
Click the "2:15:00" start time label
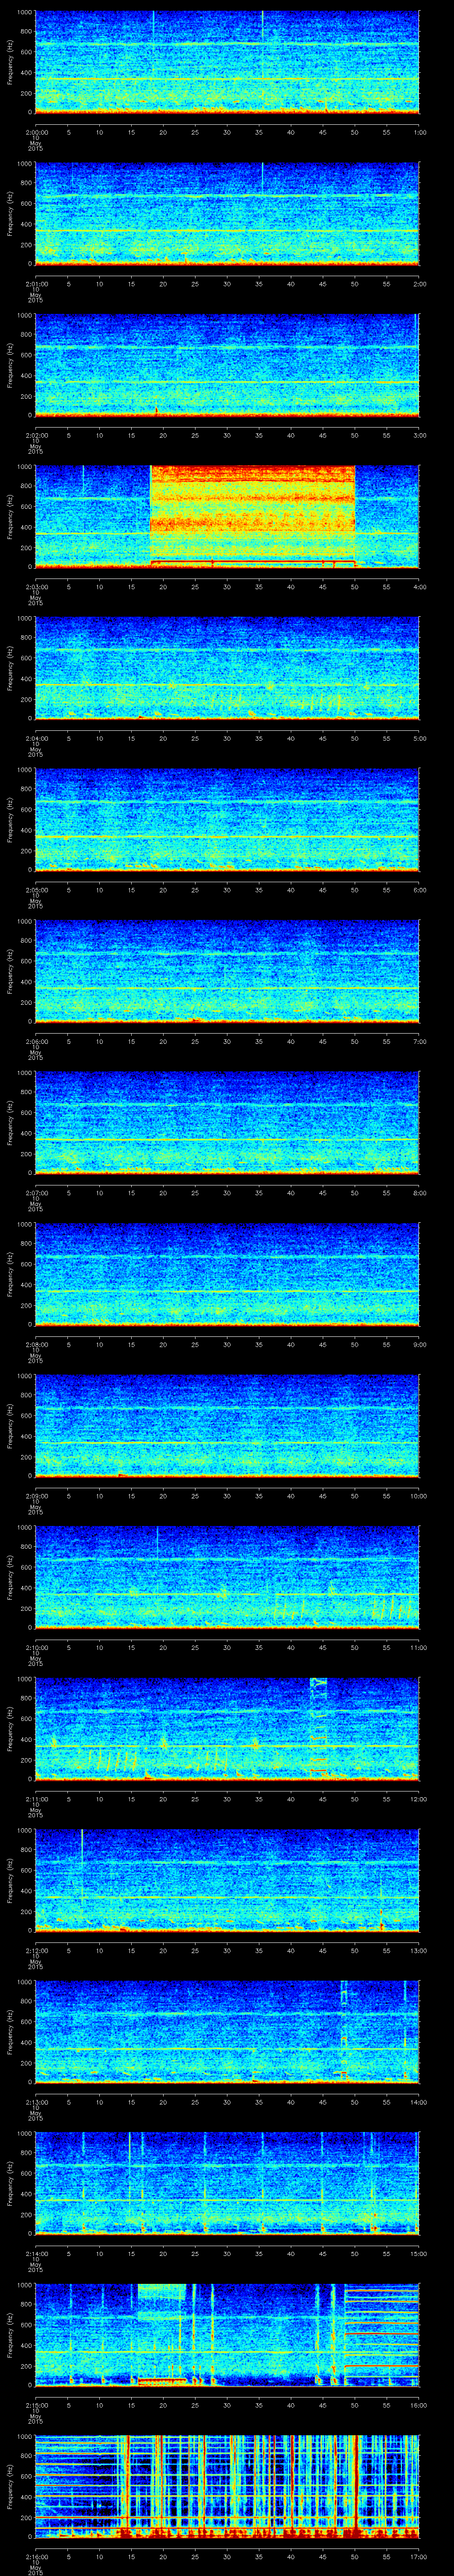pos(36,2405)
